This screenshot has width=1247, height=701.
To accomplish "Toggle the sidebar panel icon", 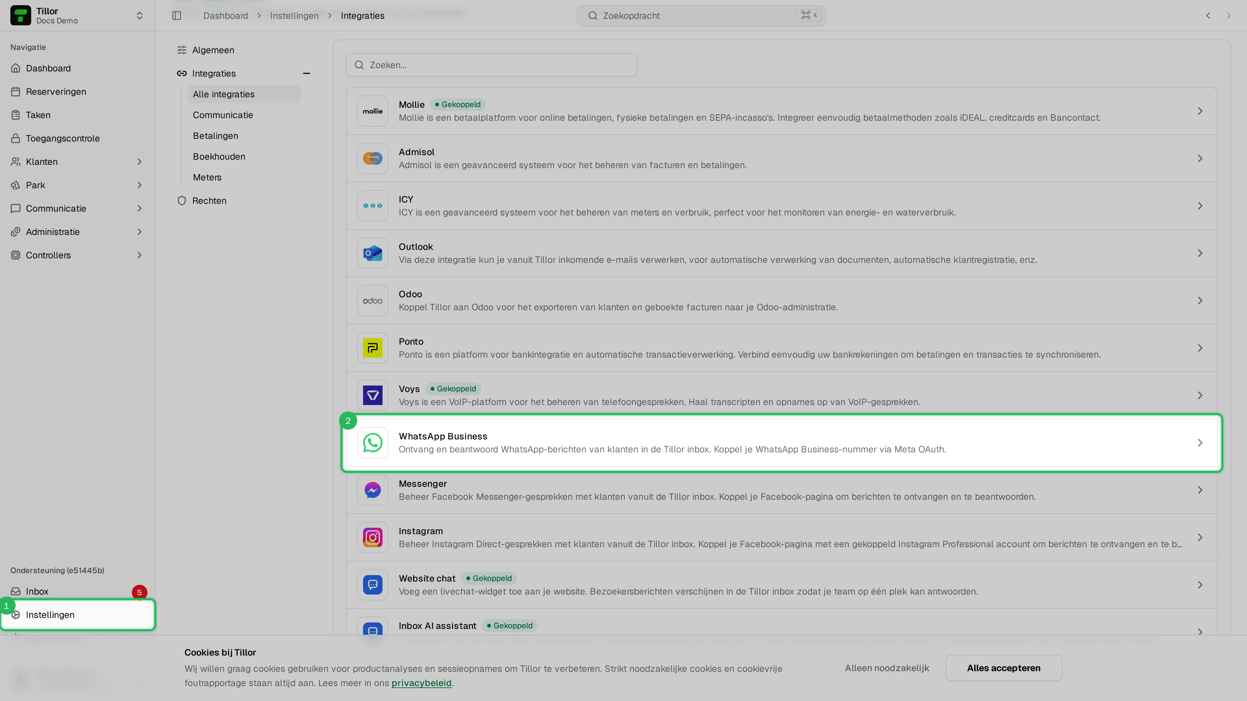I will [x=177, y=16].
